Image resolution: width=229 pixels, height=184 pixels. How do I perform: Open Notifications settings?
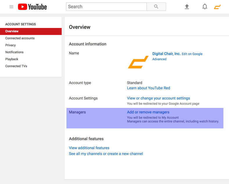tap(14, 52)
